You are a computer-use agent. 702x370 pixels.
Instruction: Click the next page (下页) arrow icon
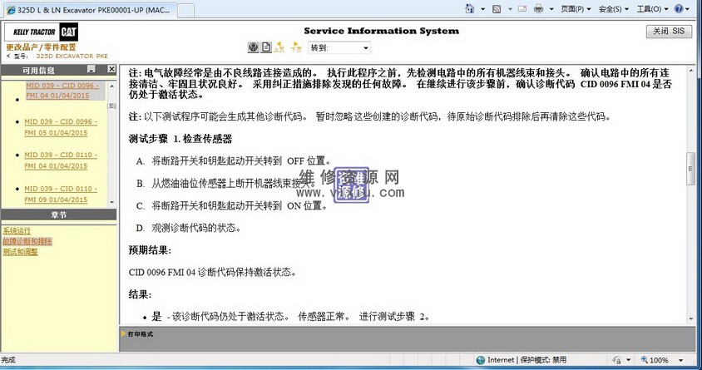[294, 47]
